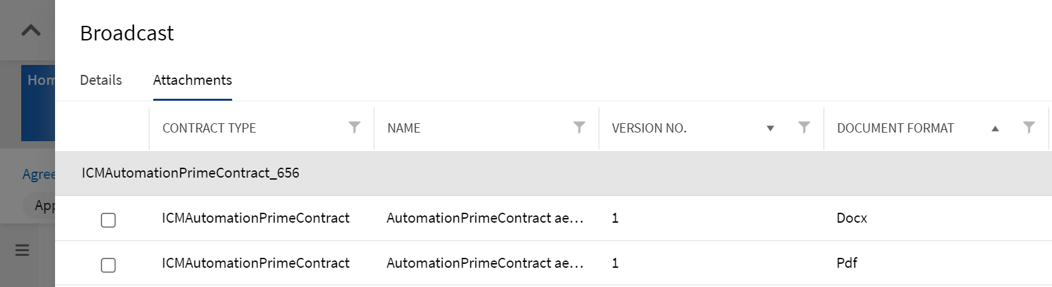
Task: Click the Docx format cell
Action: pyautogui.click(x=852, y=218)
